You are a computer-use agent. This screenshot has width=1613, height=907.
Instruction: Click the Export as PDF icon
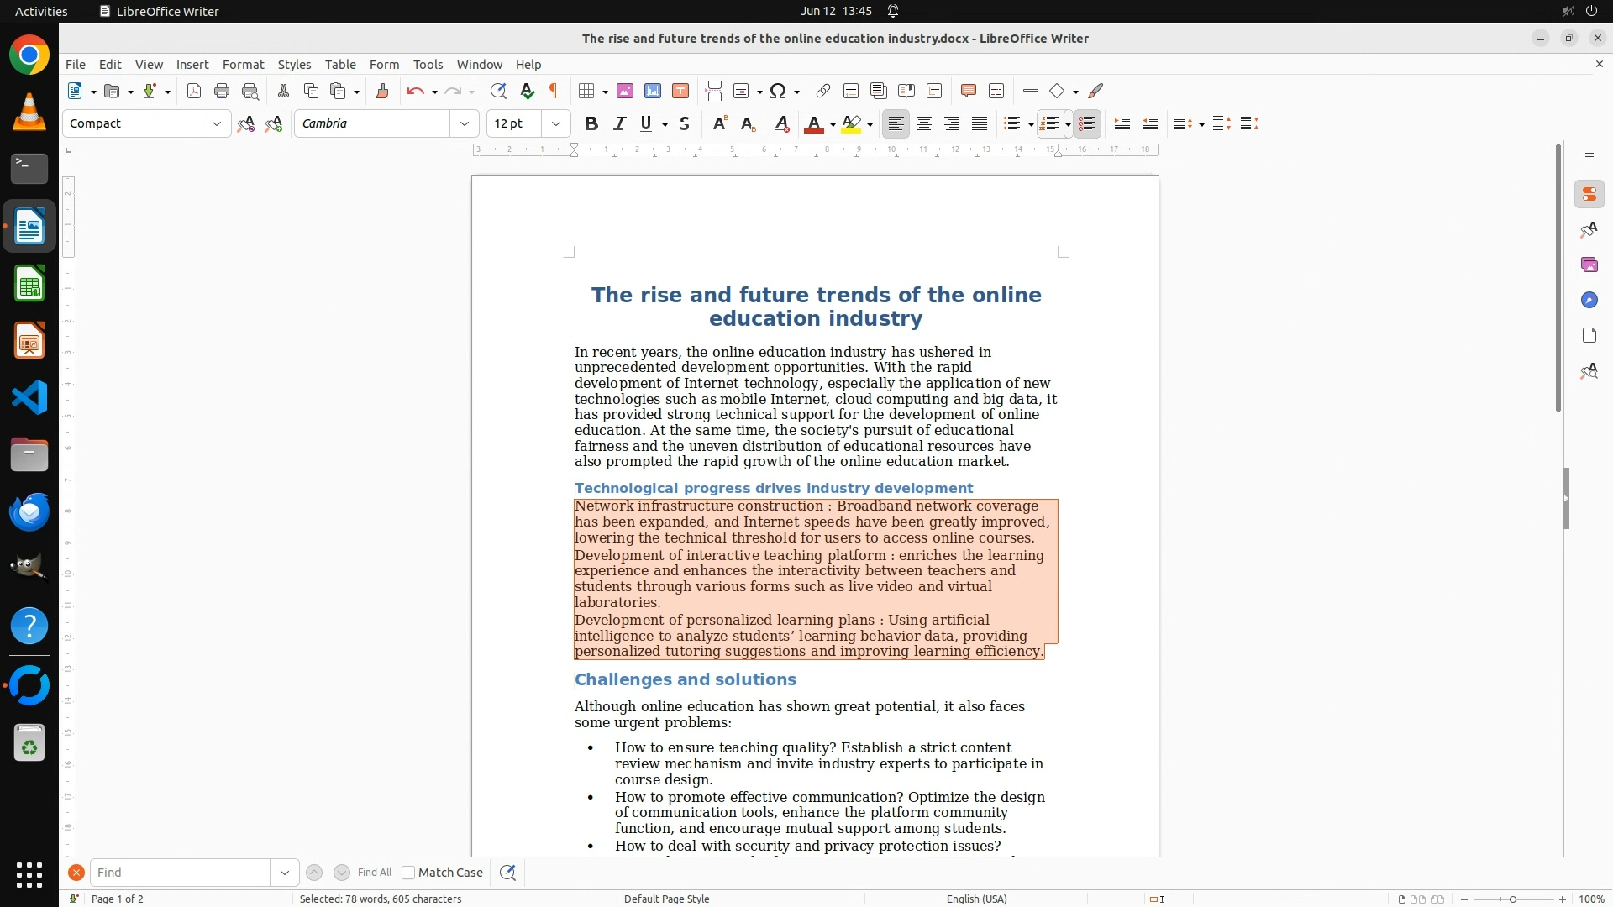tap(194, 91)
